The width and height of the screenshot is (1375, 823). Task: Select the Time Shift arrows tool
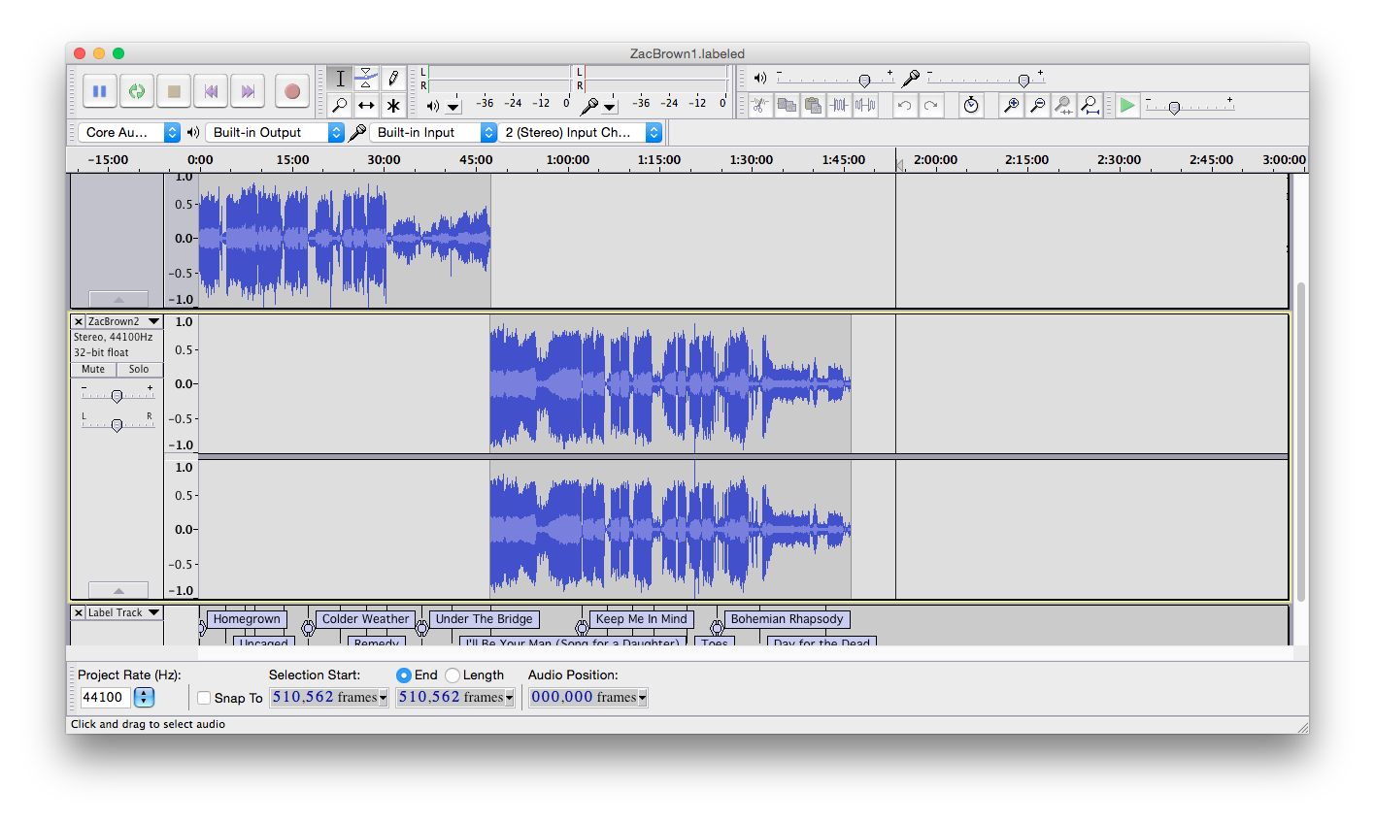tap(366, 105)
